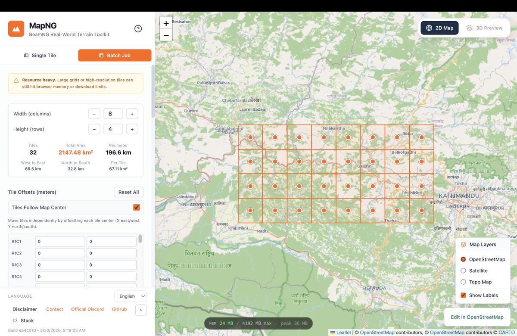
Task: Click R1C2 X offset field
Action: click(60, 253)
